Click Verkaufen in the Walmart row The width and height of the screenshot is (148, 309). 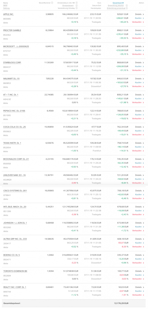click(x=138, y=87)
